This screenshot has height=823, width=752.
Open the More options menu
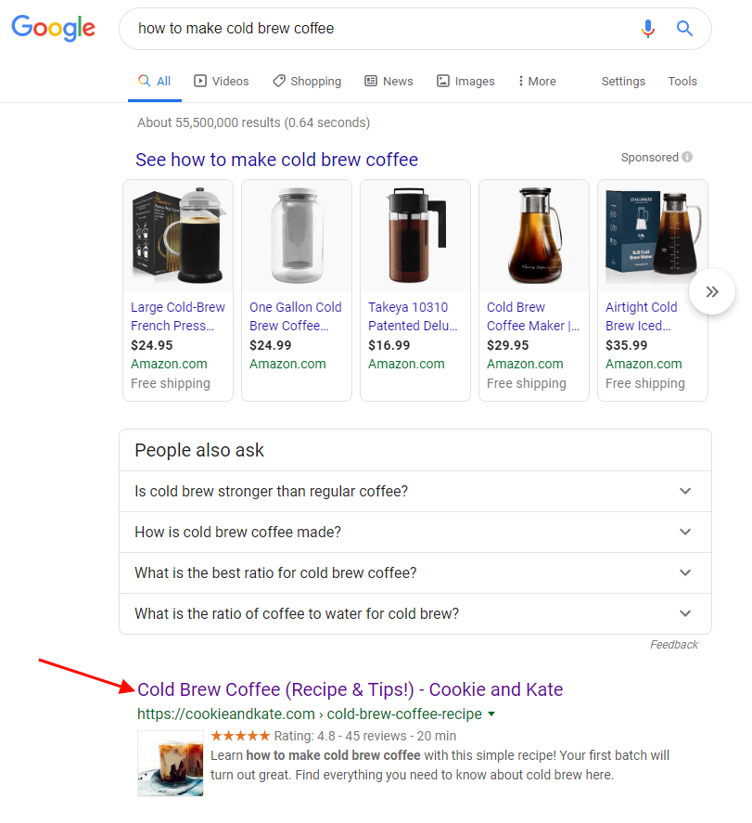(x=537, y=82)
